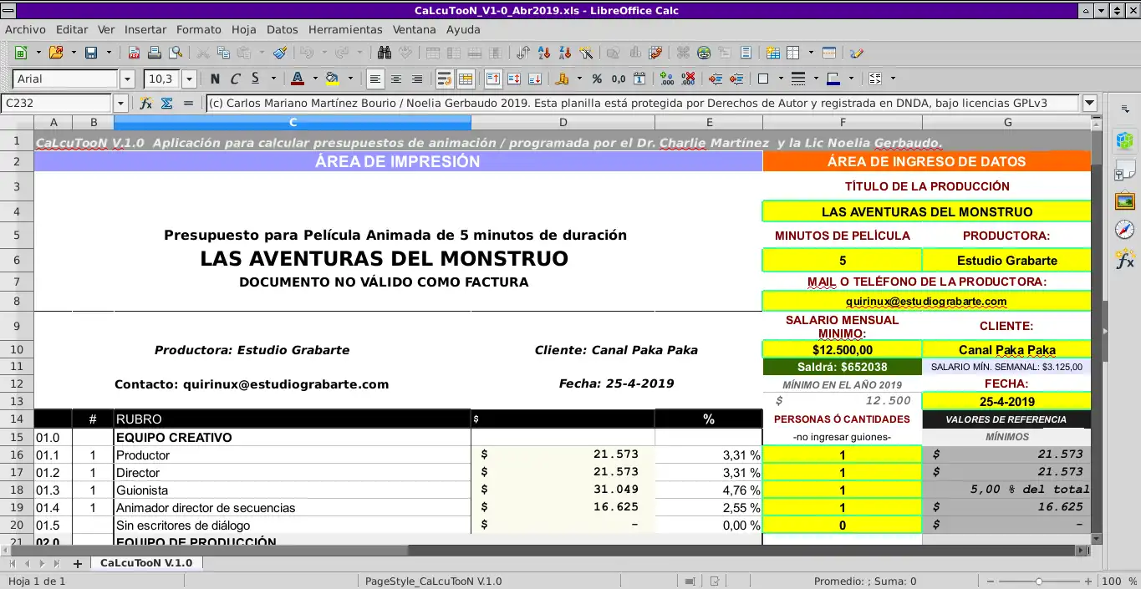1141x589 pixels.
Task: Select the CaLcuTooN V.1.0 sheet tab
Action: tap(146, 563)
